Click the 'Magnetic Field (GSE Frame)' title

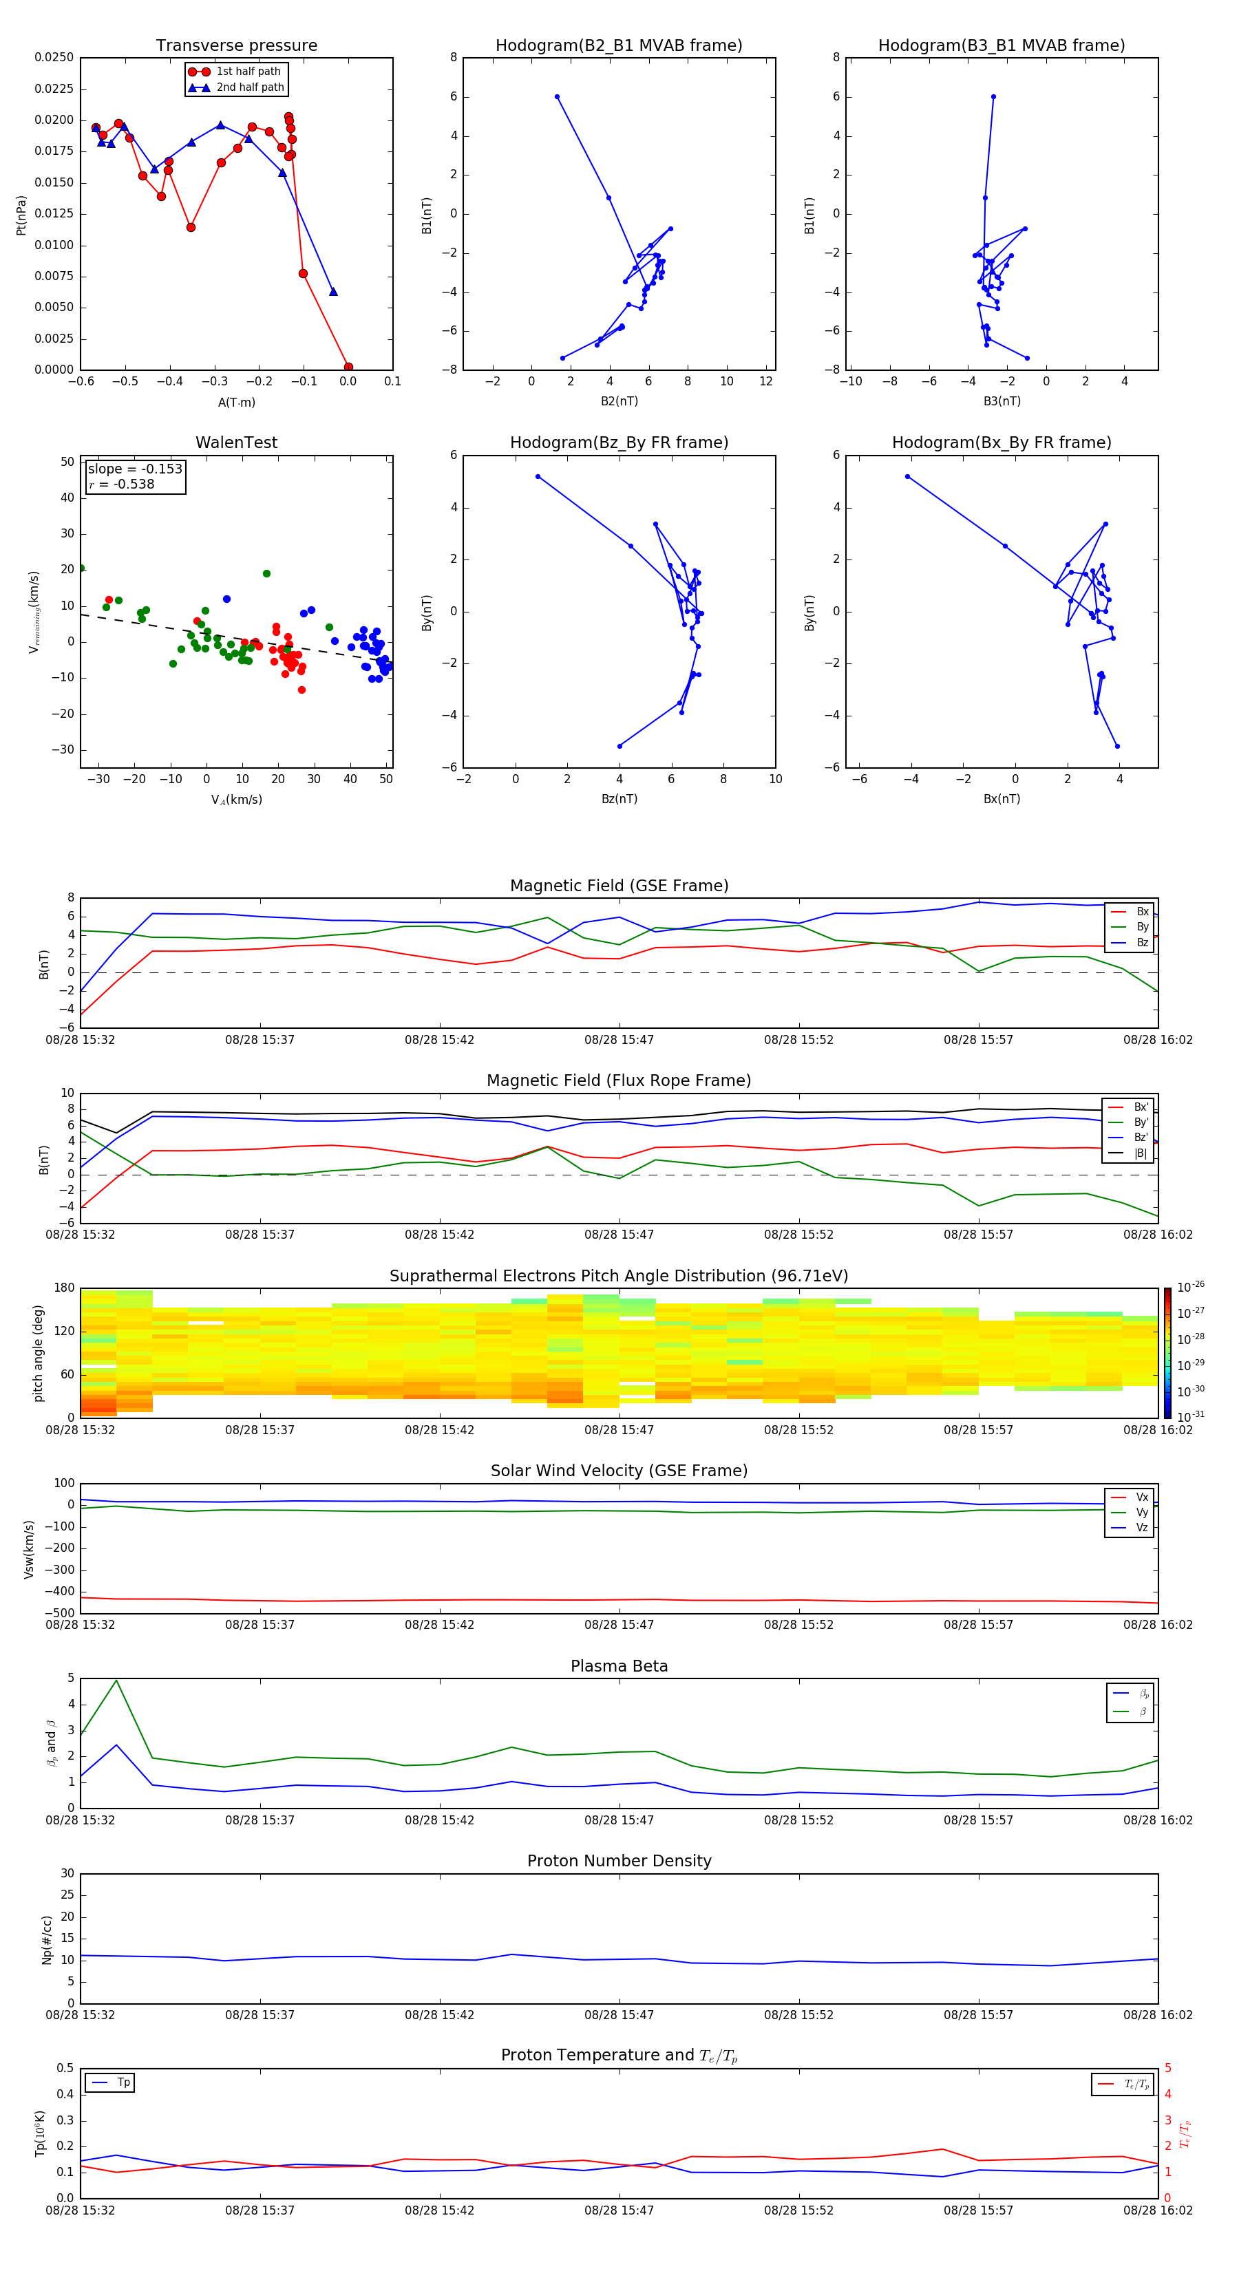(619, 886)
